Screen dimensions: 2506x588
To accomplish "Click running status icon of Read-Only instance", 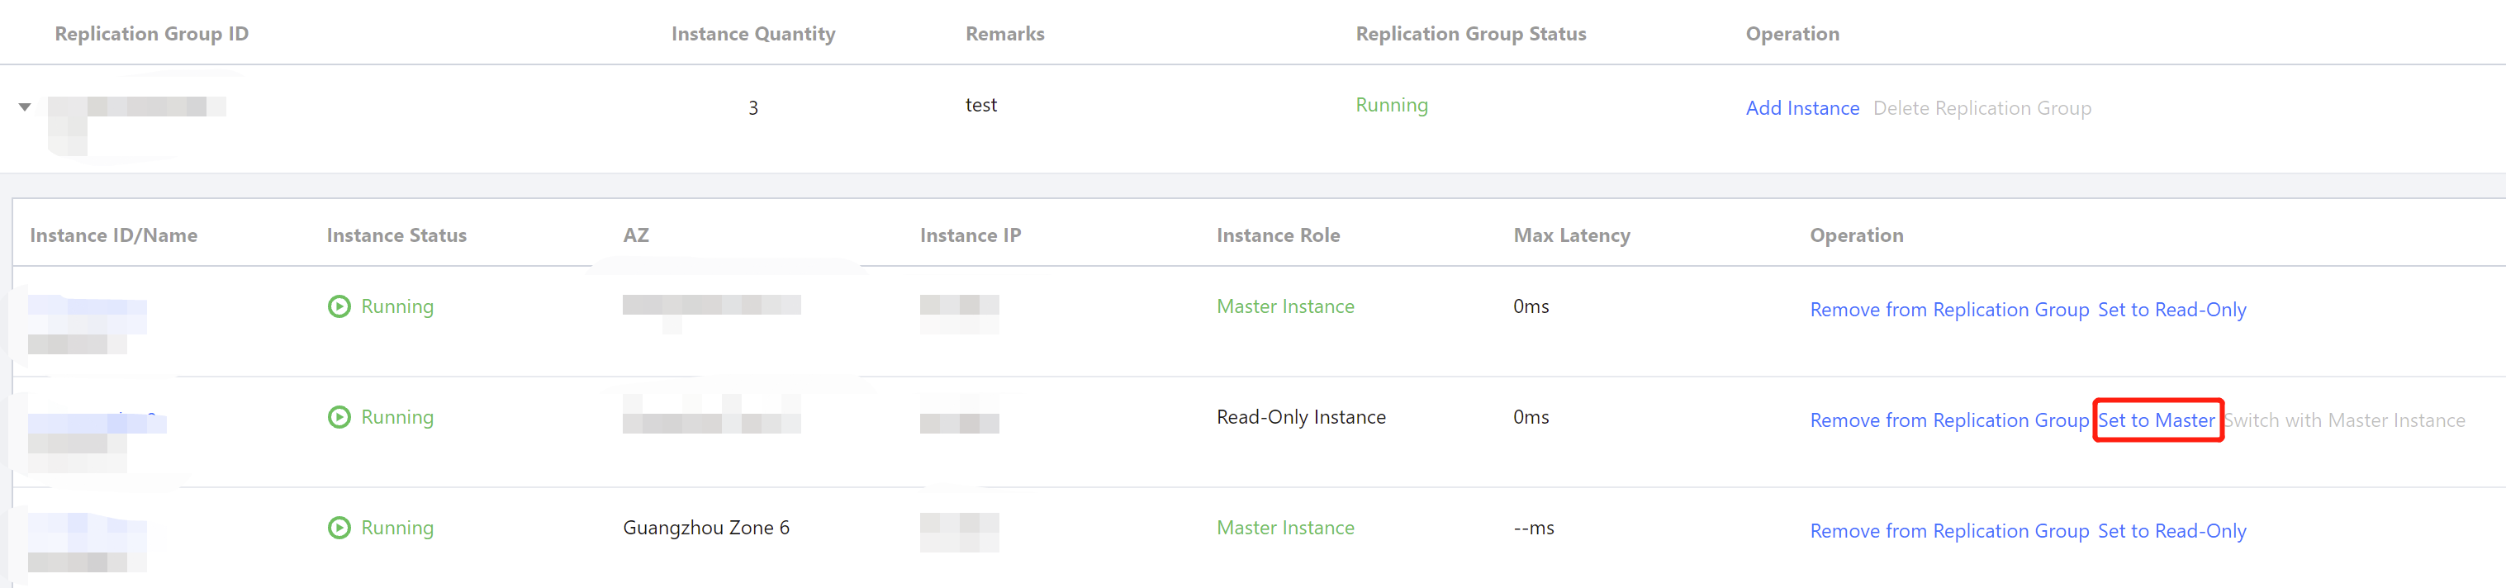I will (x=339, y=417).
